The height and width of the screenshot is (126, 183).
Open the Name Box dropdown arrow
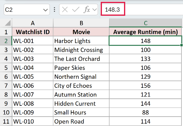[45, 10]
